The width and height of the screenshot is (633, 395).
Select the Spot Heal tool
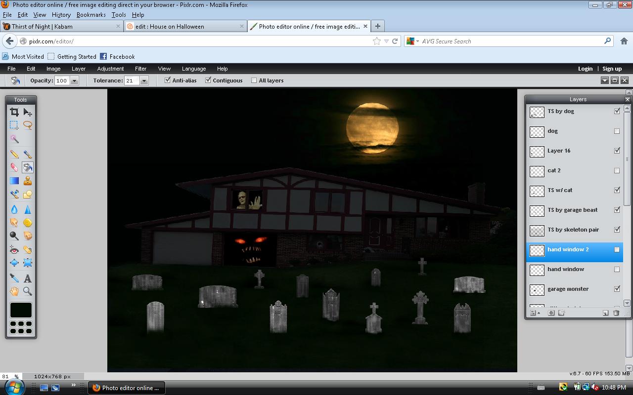(x=28, y=250)
